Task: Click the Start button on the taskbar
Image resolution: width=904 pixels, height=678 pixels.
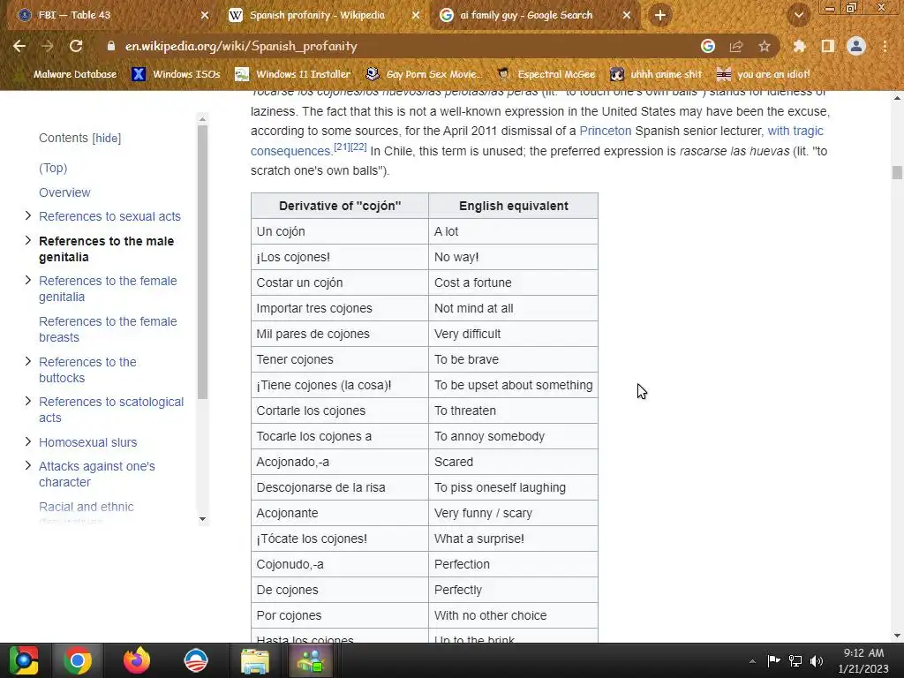Action: [x=24, y=660]
